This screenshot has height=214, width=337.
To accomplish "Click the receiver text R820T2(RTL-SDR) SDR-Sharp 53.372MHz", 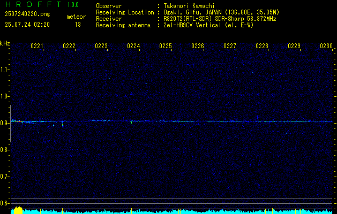I will (220, 19).
